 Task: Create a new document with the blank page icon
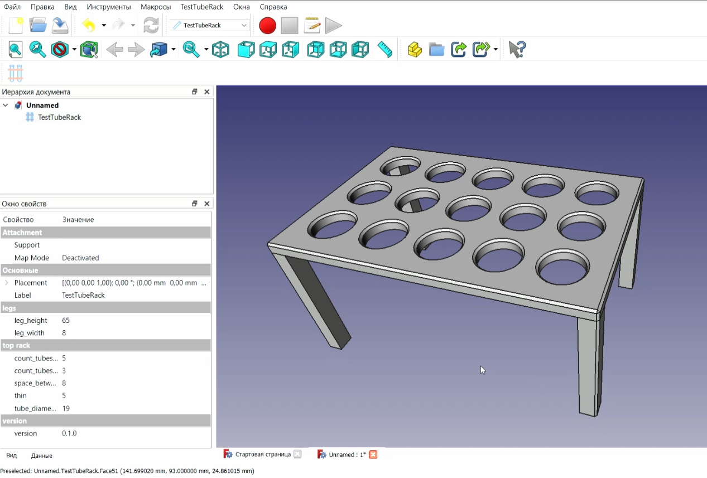click(x=16, y=25)
